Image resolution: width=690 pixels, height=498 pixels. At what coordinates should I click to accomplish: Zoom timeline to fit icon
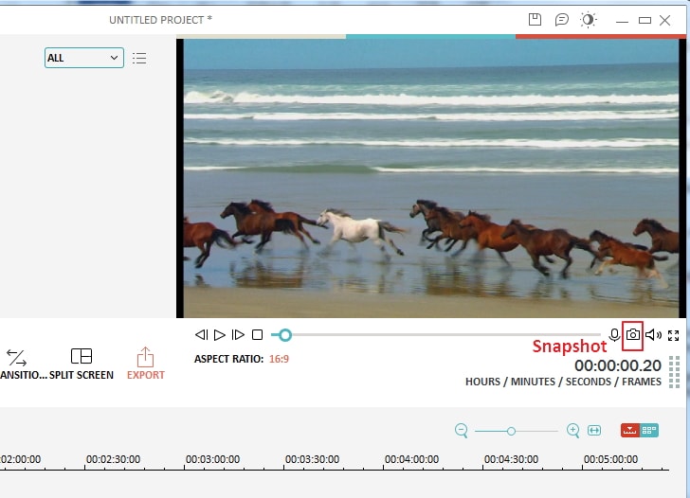(594, 431)
